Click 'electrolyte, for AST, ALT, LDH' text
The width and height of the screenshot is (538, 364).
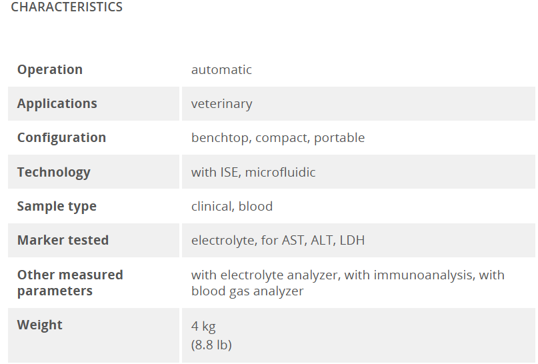[x=278, y=240]
